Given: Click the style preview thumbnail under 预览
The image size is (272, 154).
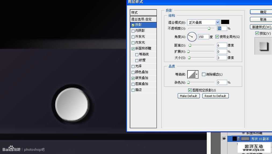Looking at the screenshot, I should pyautogui.click(x=262, y=46).
